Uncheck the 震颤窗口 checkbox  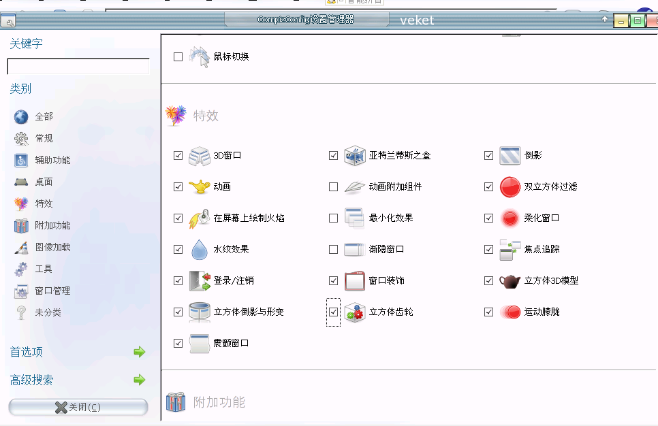click(x=178, y=344)
